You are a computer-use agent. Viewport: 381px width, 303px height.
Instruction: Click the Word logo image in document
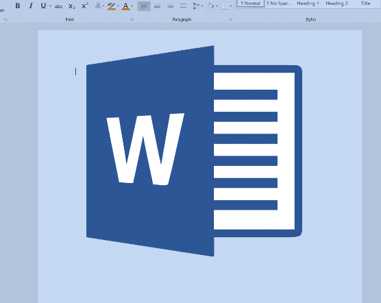click(194, 151)
